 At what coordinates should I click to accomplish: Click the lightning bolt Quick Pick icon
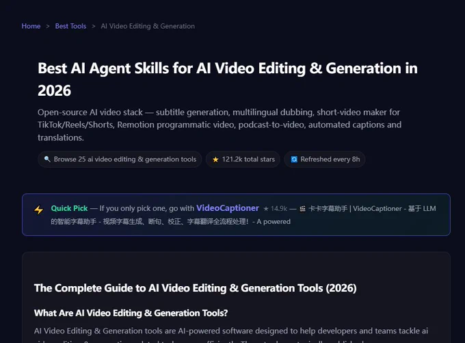click(x=39, y=209)
